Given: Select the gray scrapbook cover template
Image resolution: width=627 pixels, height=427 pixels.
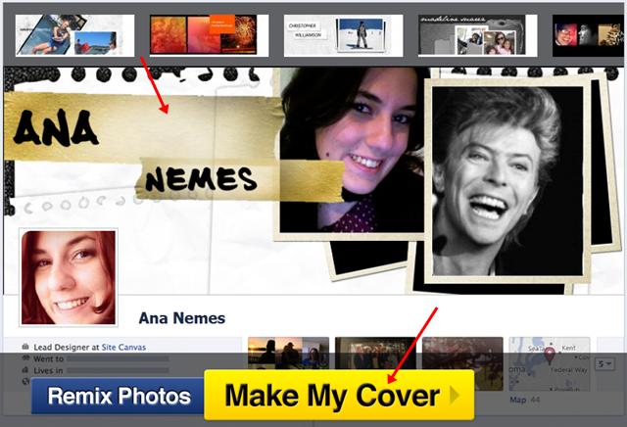Looking at the screenshot, I should coord(477,35).
